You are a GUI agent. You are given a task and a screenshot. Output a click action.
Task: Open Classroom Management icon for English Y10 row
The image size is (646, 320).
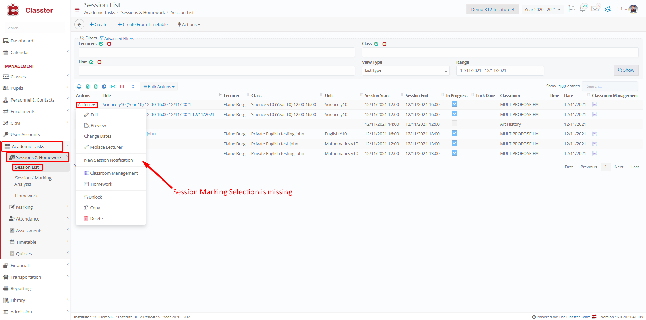point(595,134)
